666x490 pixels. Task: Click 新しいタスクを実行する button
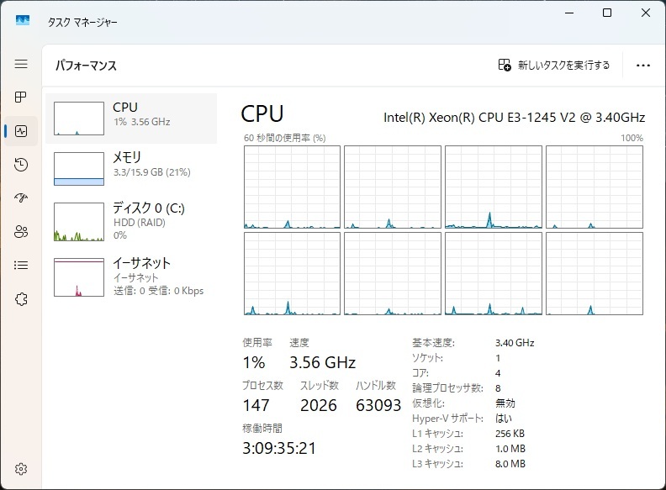click(x=554, y=65)
